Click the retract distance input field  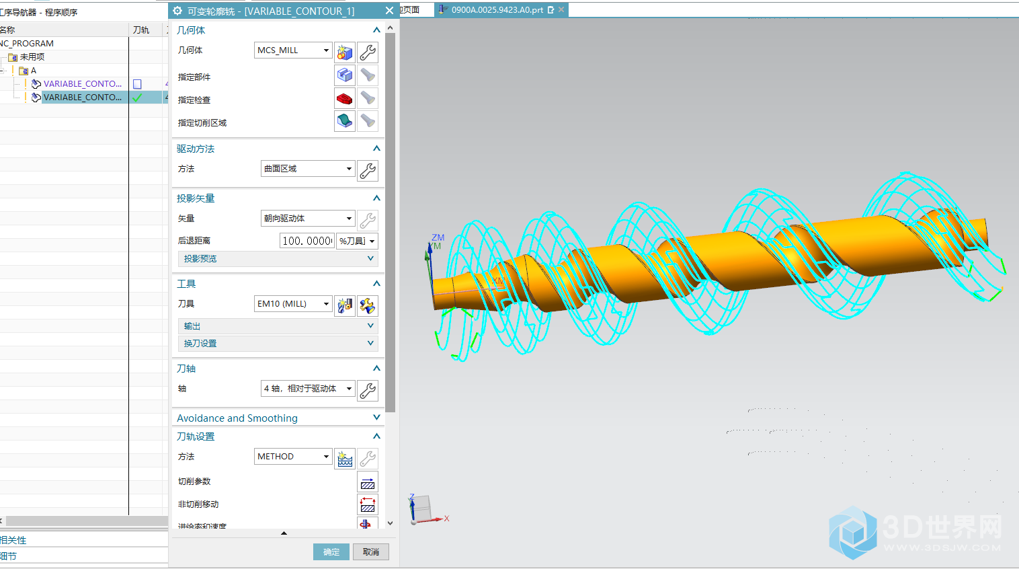click(307, 241)
